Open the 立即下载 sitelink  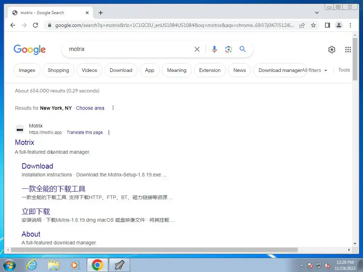pos(36,211)
